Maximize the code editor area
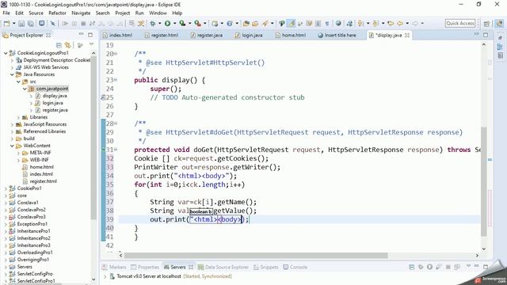The image size is (507, 285). pos(486,35)
